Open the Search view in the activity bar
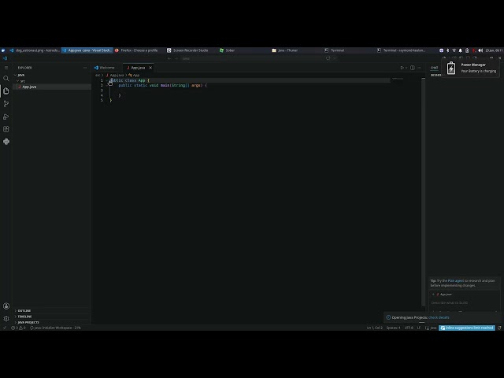The image size is (504, 378). (x=6, y=79)
